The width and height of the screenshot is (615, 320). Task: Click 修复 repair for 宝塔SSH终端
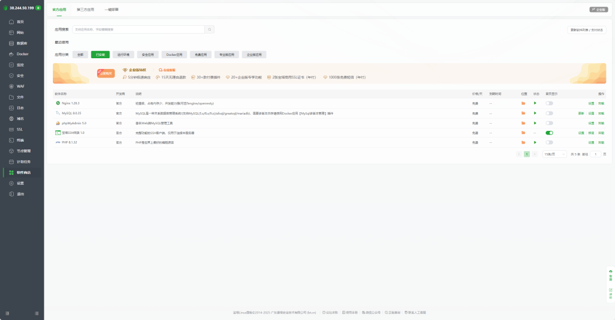pyautogui.click(x=591, y=133)
